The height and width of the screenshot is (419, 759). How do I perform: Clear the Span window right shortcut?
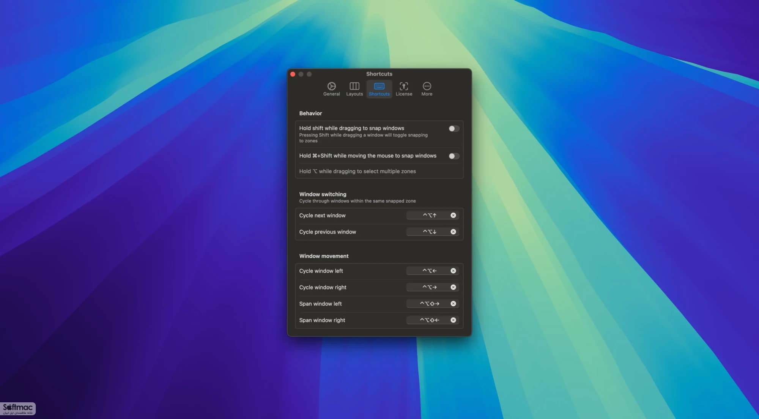(453, 320)
